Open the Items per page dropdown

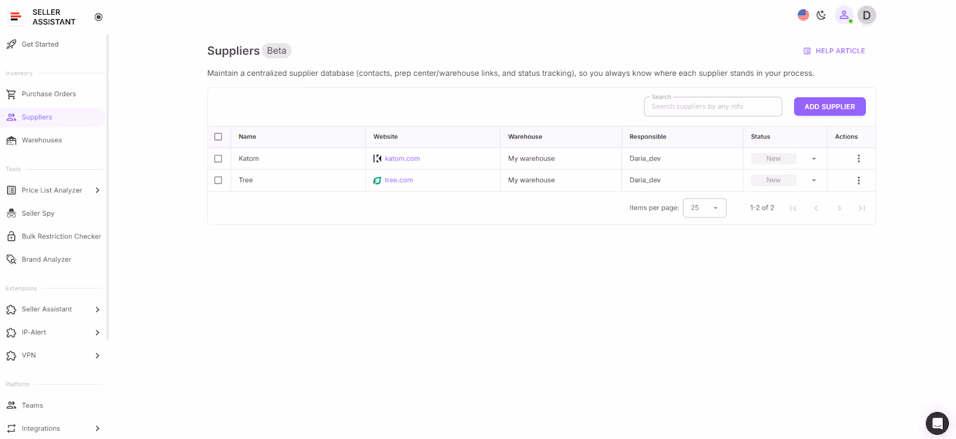pos(704,208)
